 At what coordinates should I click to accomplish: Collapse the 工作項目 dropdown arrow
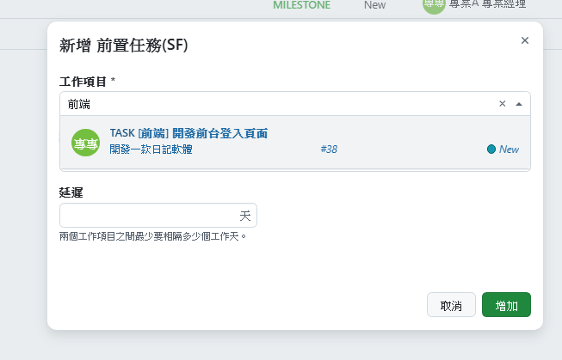pos(519,104)
